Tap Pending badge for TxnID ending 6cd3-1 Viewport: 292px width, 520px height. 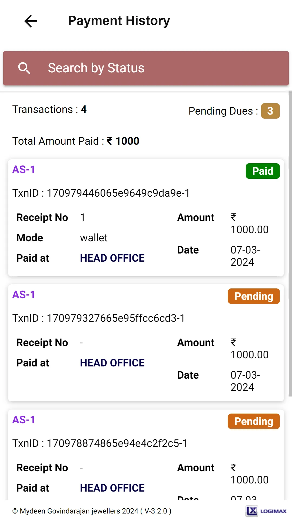click(254, 296)
